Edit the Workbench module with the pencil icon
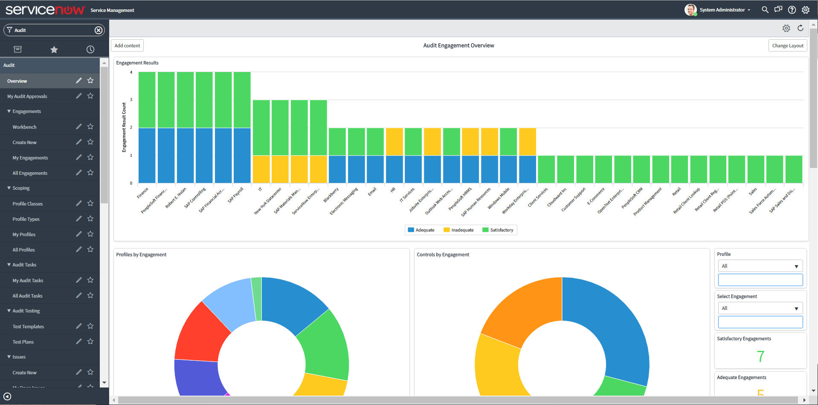Screen dimensions: 818x405 click(78, 126)
